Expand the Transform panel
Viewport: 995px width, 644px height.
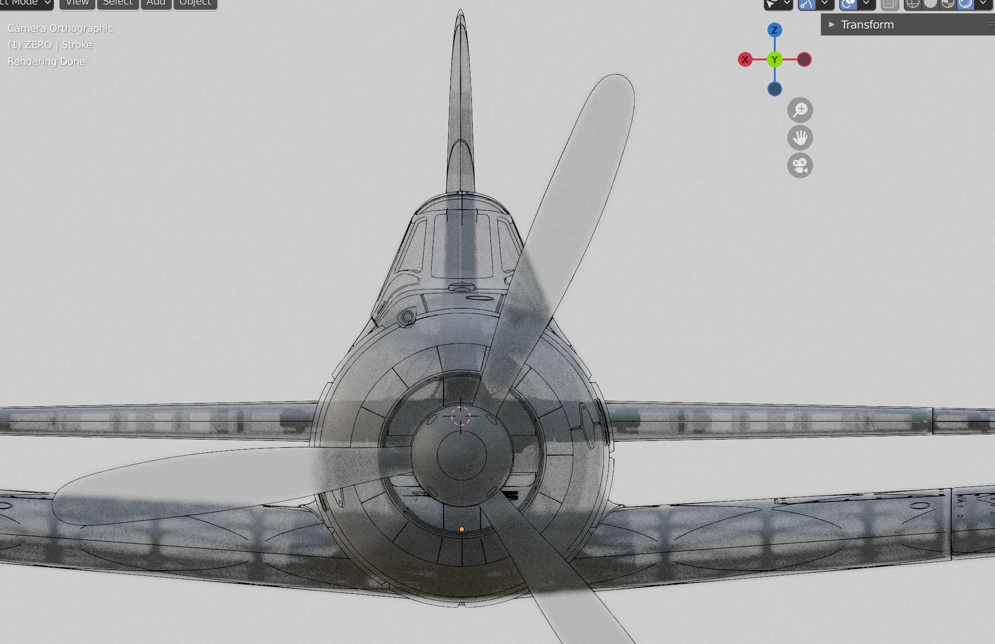tap(832, 24)
